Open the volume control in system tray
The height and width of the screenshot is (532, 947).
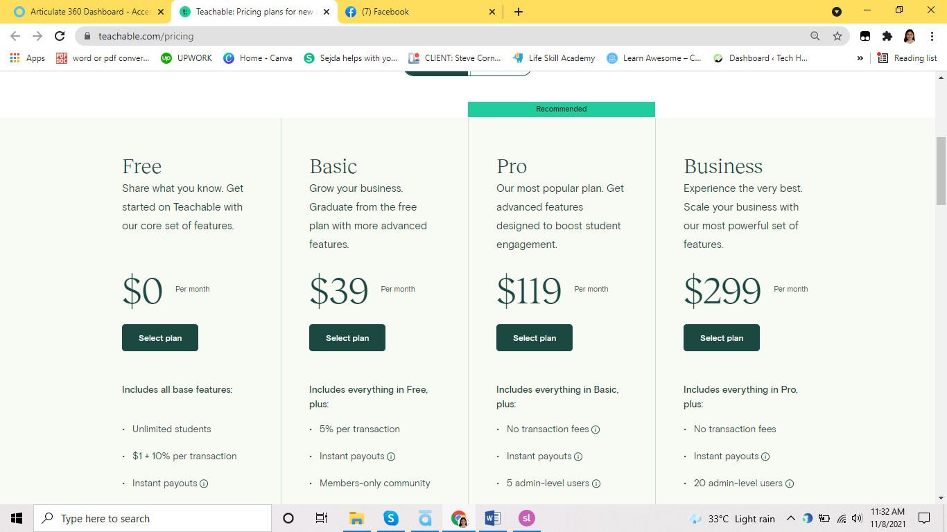click(857, 518)
